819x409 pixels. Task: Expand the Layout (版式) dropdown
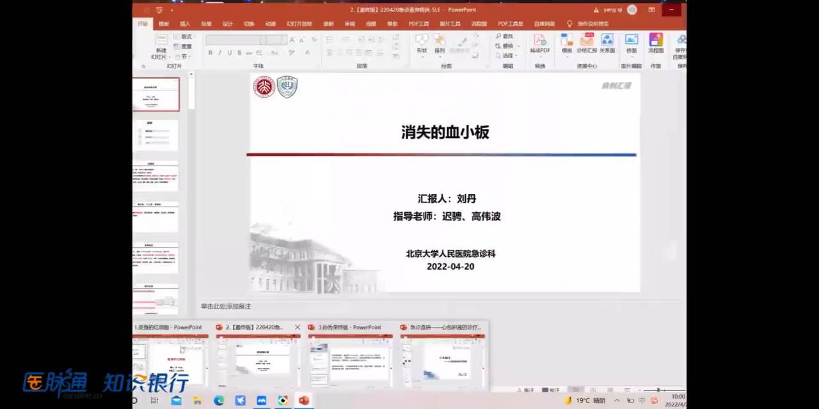point(186,36)
